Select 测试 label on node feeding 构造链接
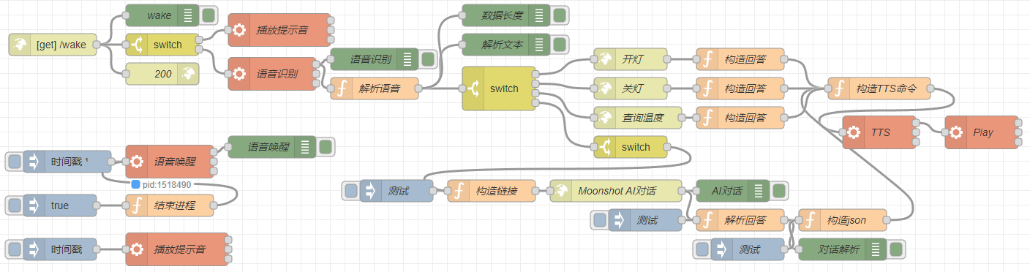Image resolution: width=1030 pixels, height=272 pixels. [399, 191]
